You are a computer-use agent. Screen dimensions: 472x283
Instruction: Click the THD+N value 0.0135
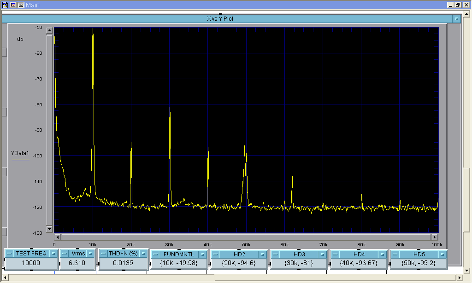tap(124, 263)
